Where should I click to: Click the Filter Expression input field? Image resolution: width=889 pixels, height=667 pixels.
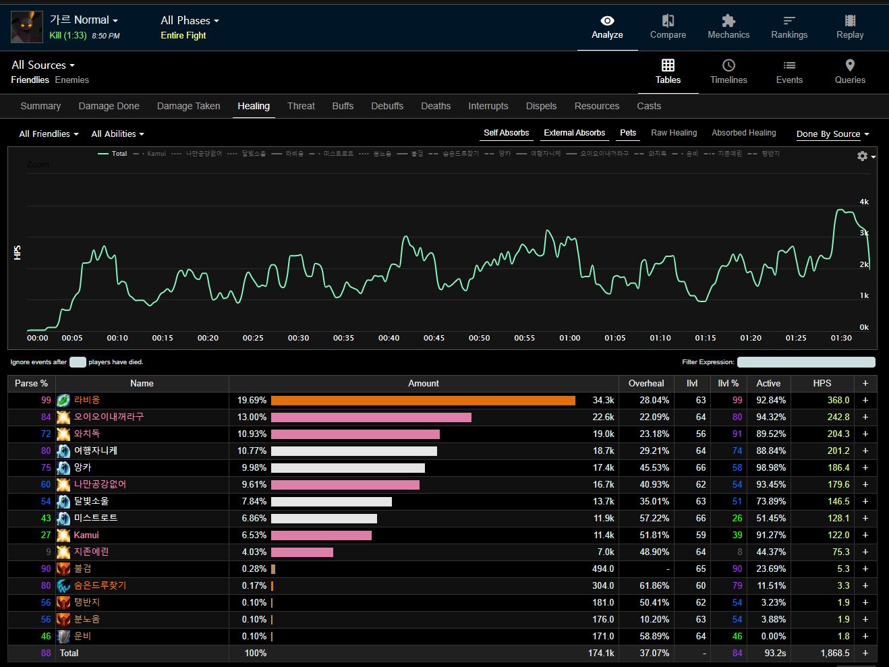click(x=806, y=362)
